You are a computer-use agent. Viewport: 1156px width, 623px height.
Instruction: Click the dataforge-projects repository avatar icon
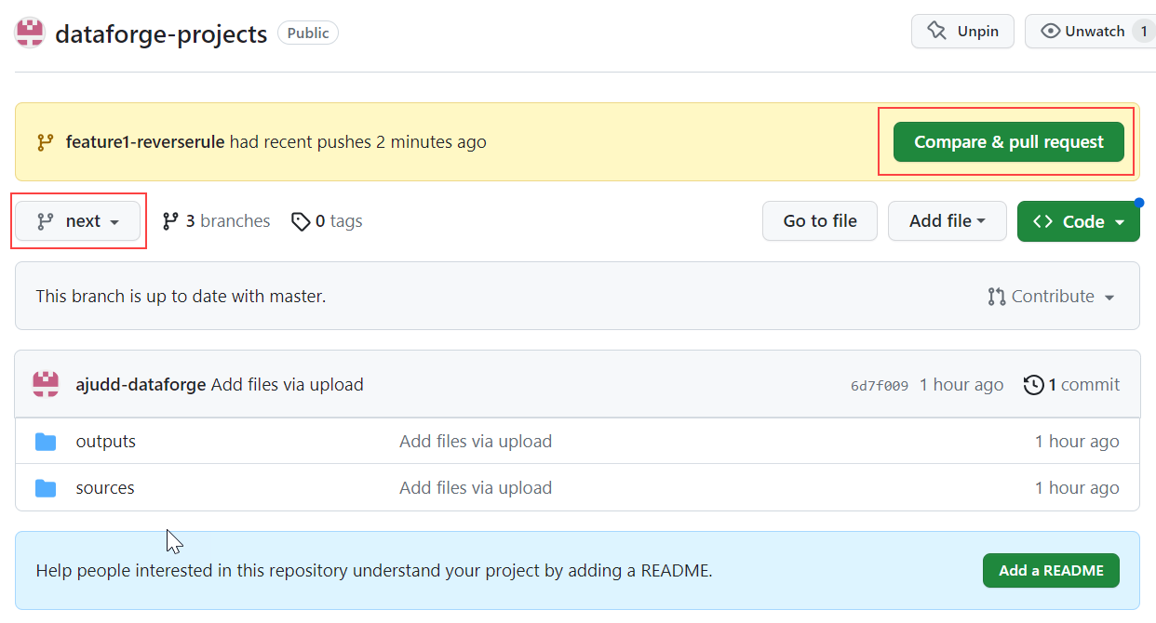pyautogui.click(x=31, y=33)
